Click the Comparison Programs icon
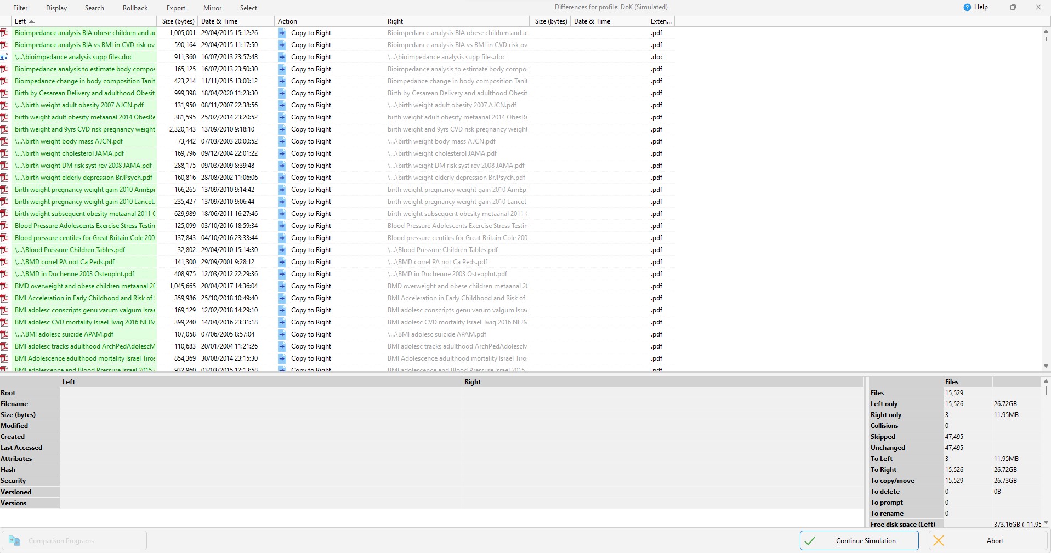The width and height of the screenshot is (1051, 553). click(15, 540)
